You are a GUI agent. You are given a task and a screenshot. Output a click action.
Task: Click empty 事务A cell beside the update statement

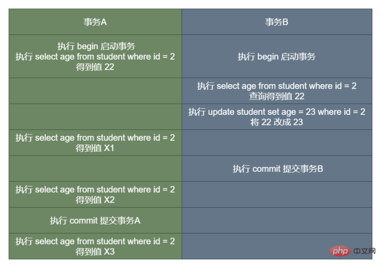pos(95,117)
